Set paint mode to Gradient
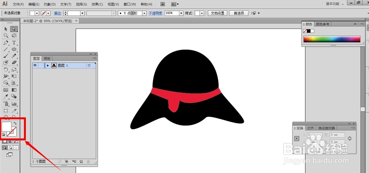Screen dimensions: 369x173 pyautogui.click(x=10, y=141)
